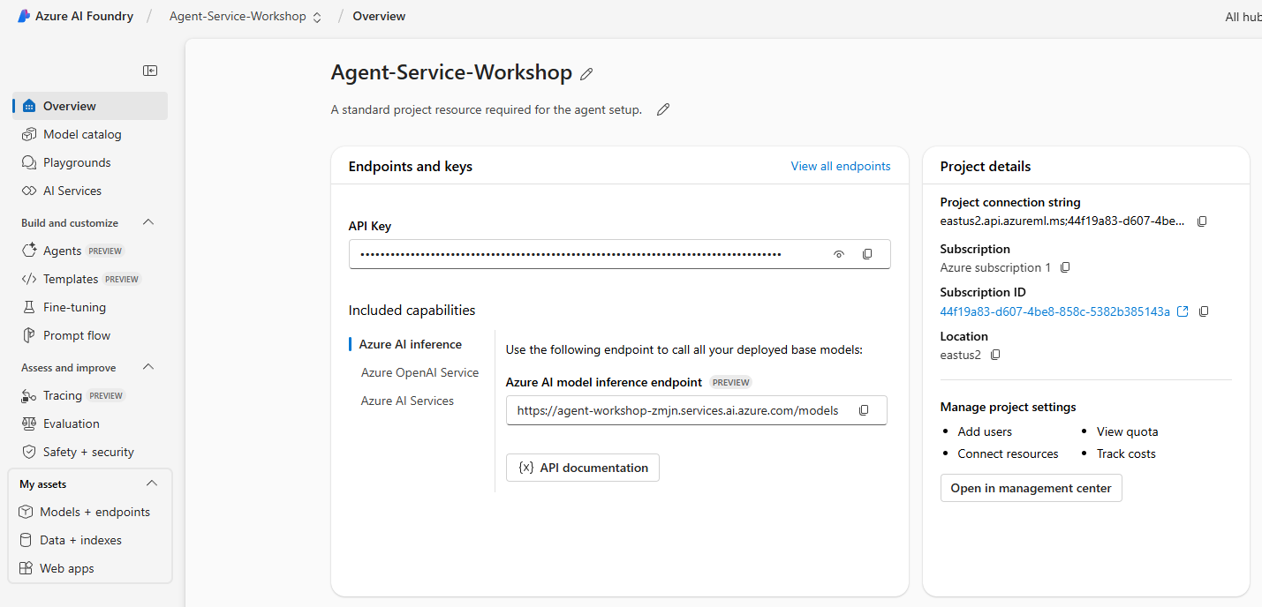This screenshot has height=607, width=1262.
Task: Collapse the left sidebar panel icon
Action: point(150,71)
